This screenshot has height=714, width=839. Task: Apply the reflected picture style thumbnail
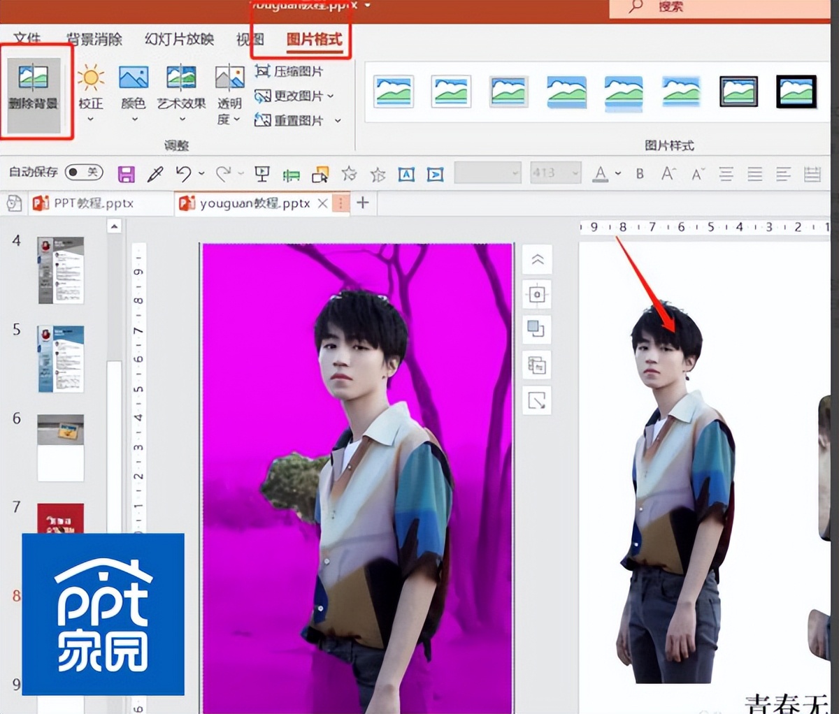(x=624, y=93)
